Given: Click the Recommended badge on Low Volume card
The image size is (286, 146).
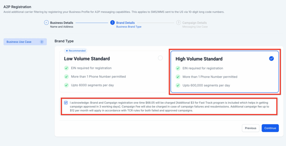Looking at the screenshot, I should tap(75, 51).
